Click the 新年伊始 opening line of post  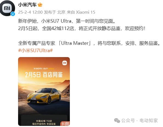coord(67,21)
